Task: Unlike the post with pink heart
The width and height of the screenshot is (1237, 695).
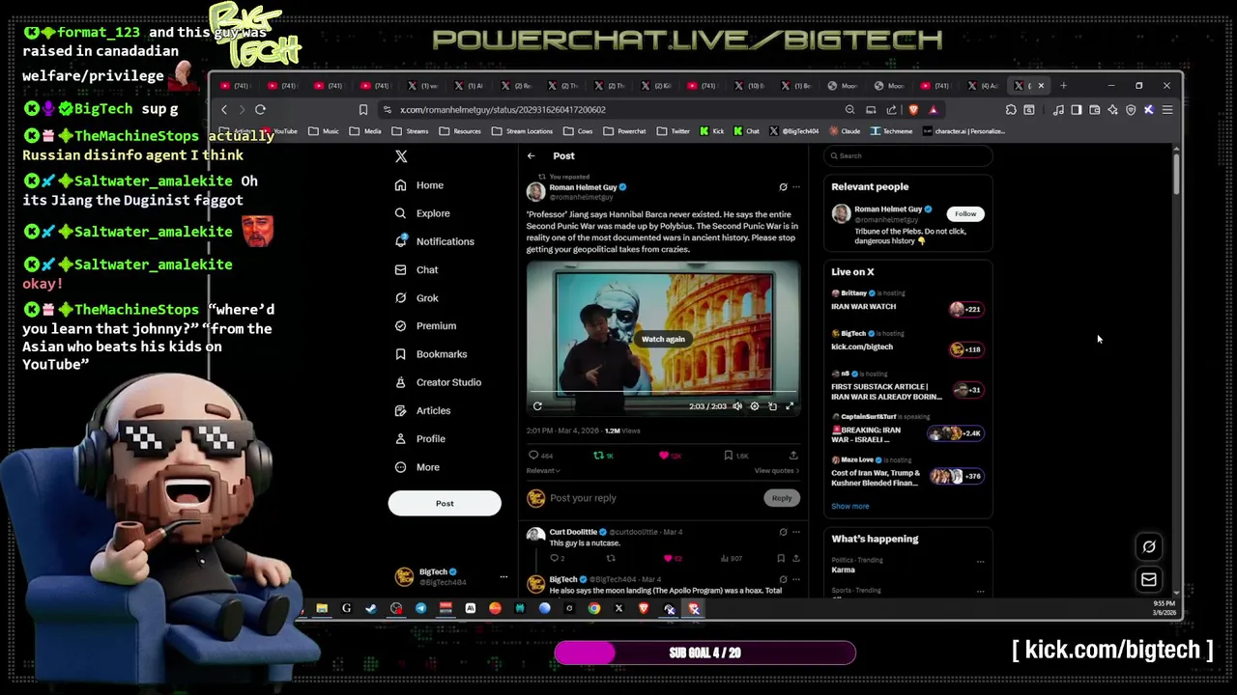Action: 663,456
